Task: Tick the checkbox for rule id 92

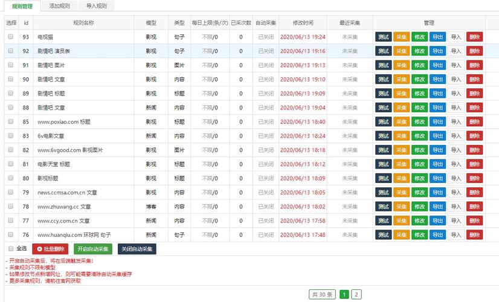Action: [x=11, y=51]
